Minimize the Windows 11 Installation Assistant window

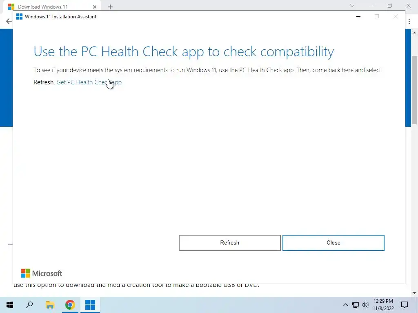coord(358,16)
